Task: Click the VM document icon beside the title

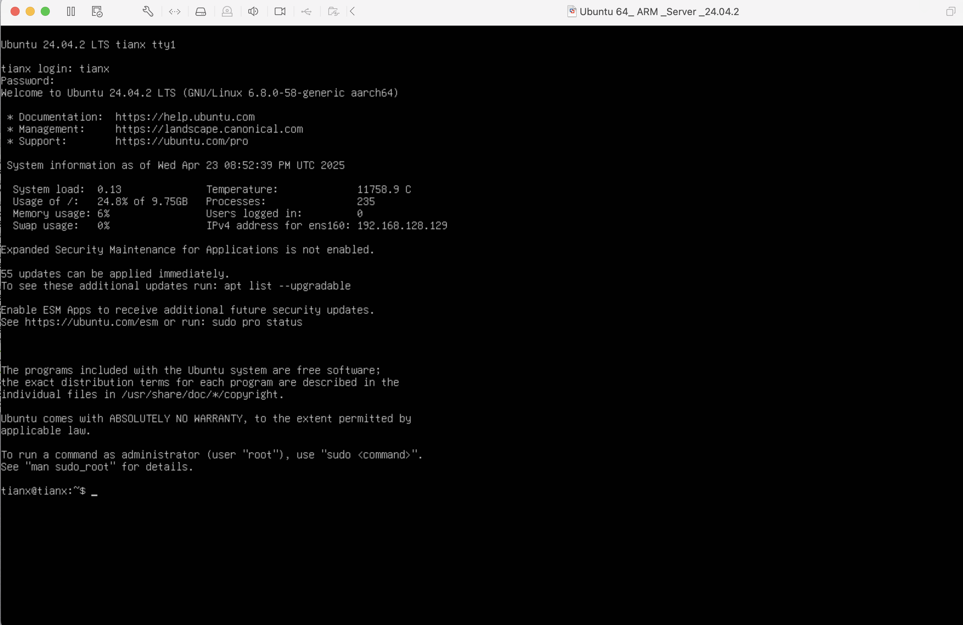Action: click(x=572, y=11)
